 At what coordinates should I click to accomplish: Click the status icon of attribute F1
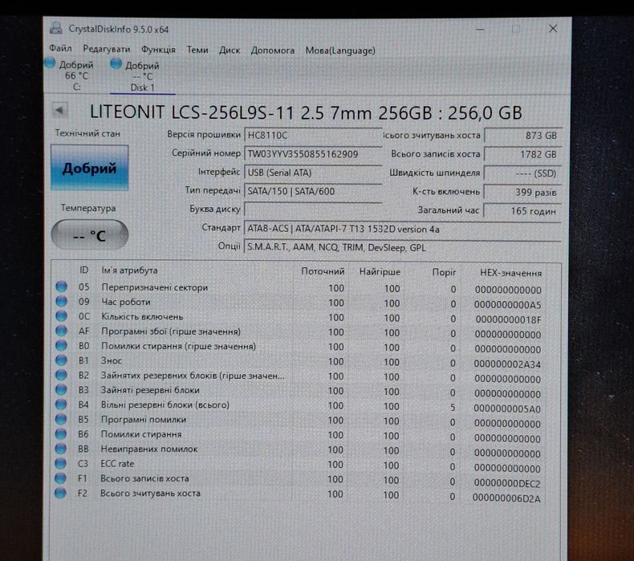[60, 478]
